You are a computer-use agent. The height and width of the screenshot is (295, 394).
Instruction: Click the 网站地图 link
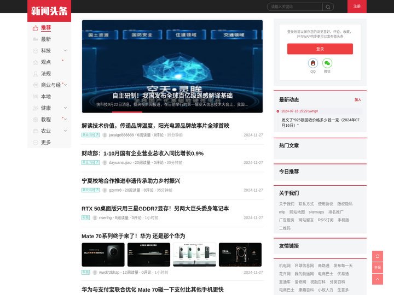tap(297, 212)
